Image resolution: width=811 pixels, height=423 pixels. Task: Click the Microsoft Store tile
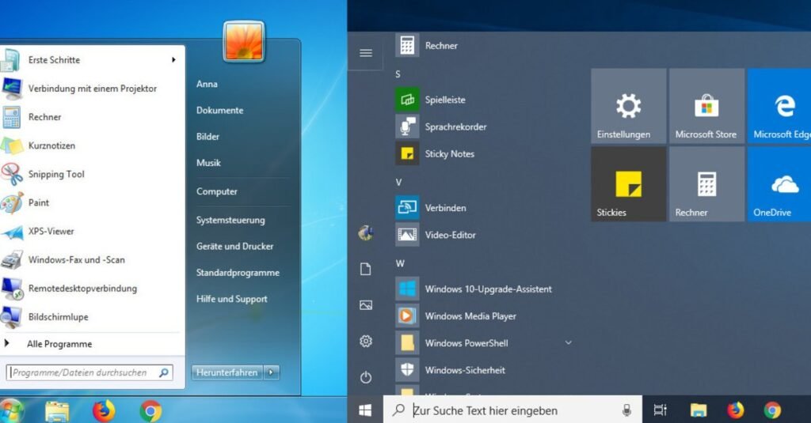pos(706,106)
